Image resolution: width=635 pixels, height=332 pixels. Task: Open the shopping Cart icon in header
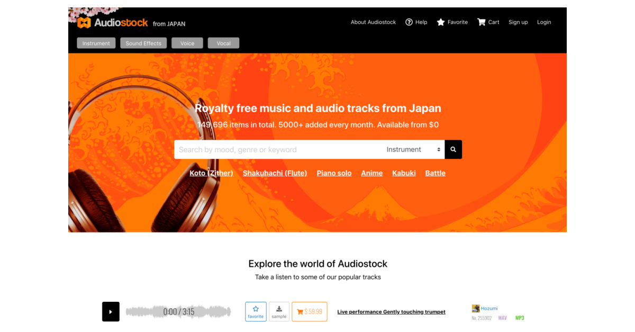pyautogui.click(x=482, y=22)
